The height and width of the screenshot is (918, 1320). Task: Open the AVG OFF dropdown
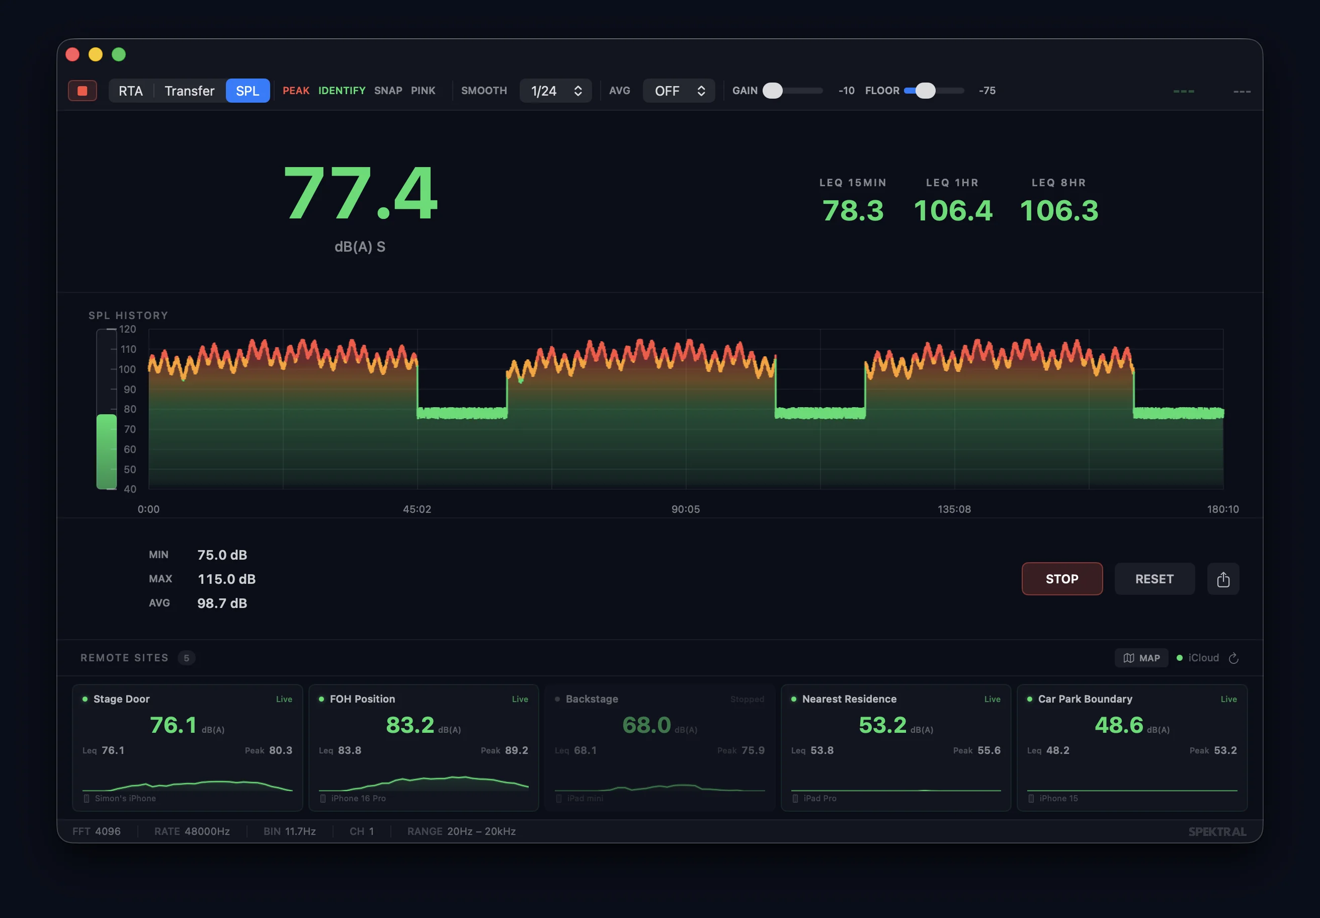(679, 91)
